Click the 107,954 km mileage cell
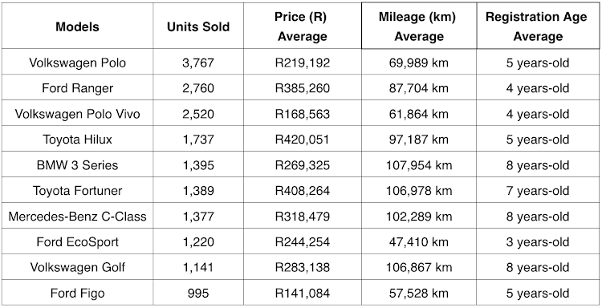602x308 pixels. point(419,165)
